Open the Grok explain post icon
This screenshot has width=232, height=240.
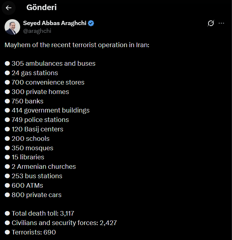tap(211, 23)
